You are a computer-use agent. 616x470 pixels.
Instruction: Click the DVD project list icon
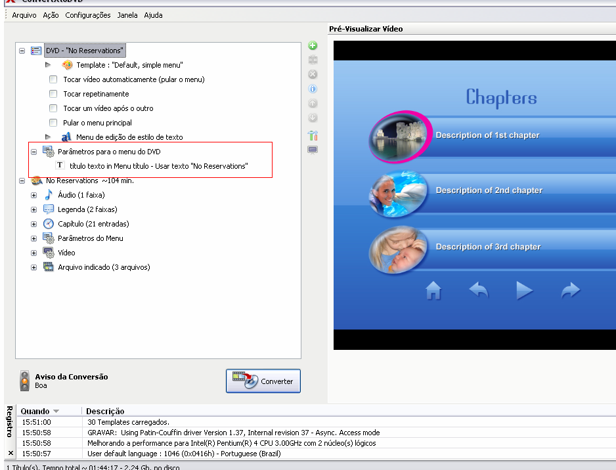(x=36, y=51)
